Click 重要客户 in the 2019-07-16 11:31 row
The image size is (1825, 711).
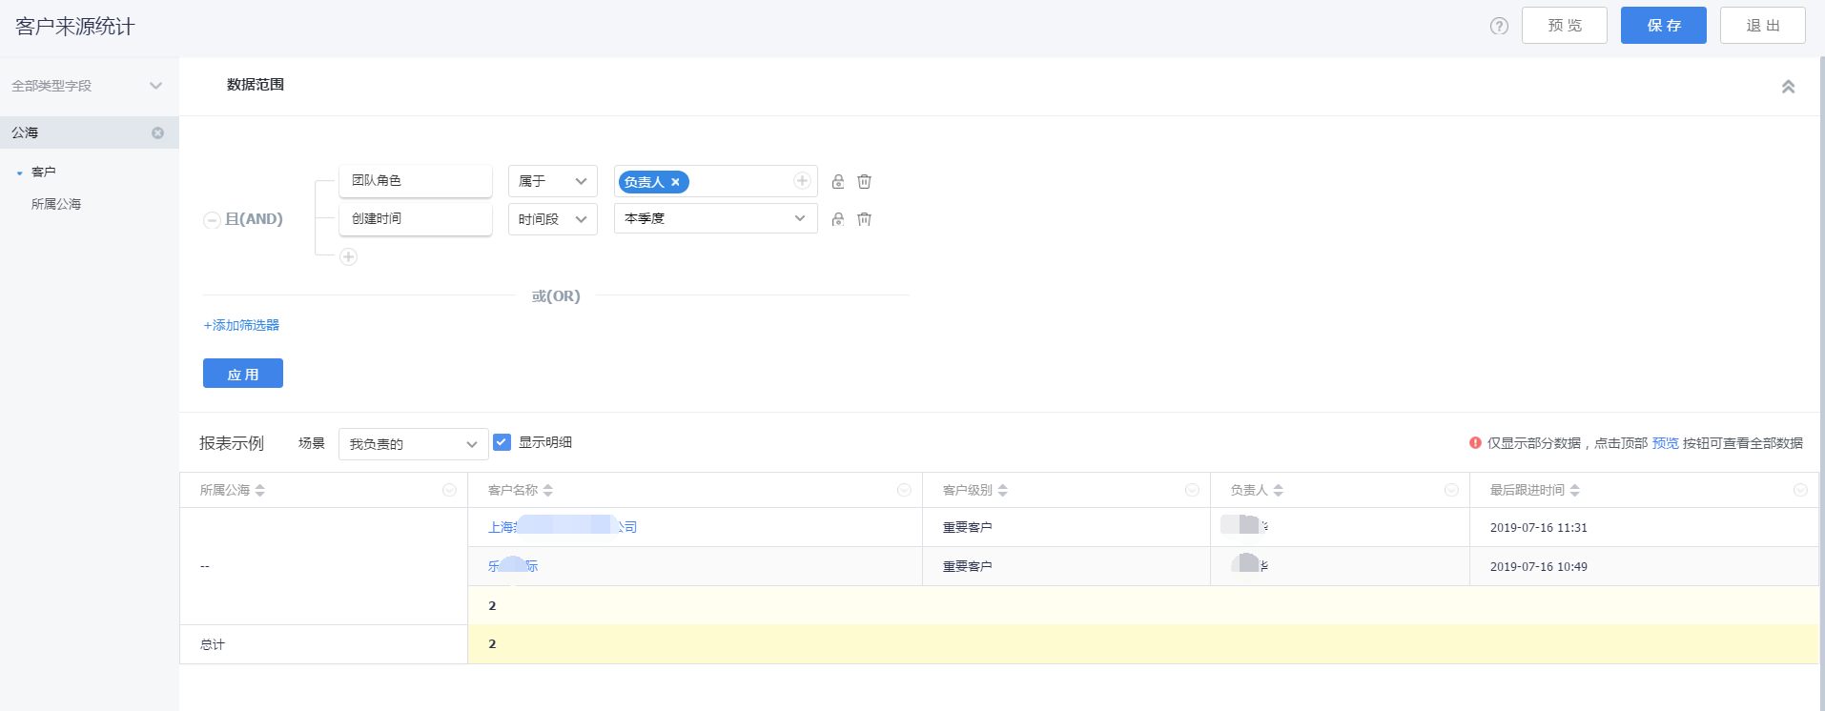(968, 528)
